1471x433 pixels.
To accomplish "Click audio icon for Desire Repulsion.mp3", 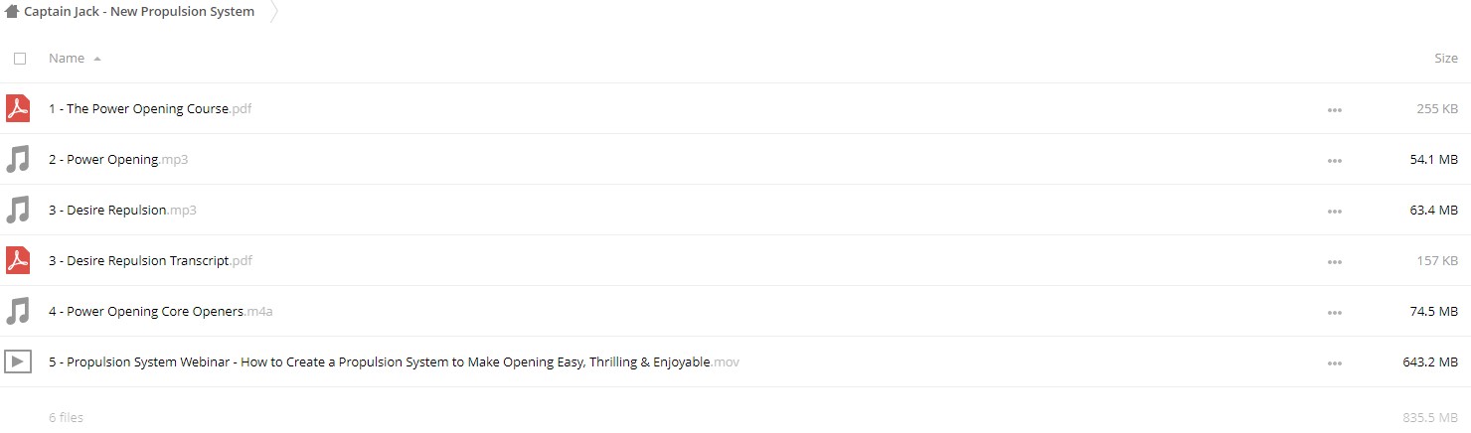I will (18, 210).
